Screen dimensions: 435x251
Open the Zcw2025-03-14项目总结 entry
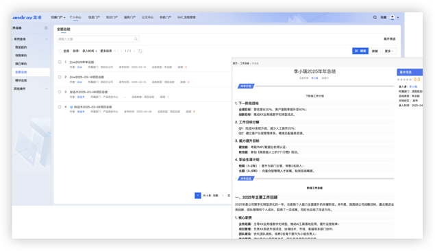(86, 77)
